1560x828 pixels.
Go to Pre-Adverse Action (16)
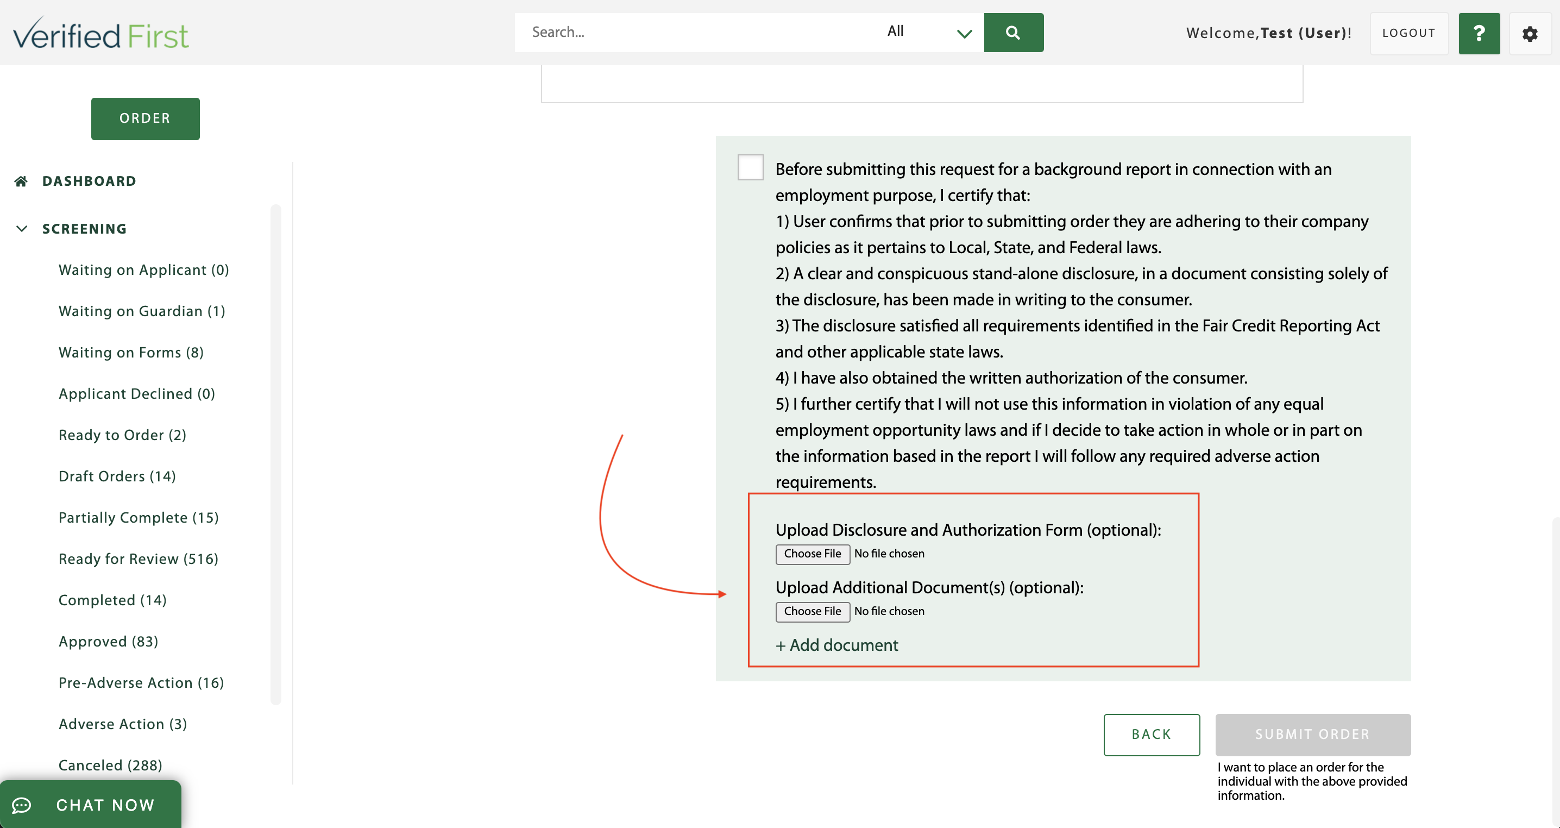tap(141, 682)
